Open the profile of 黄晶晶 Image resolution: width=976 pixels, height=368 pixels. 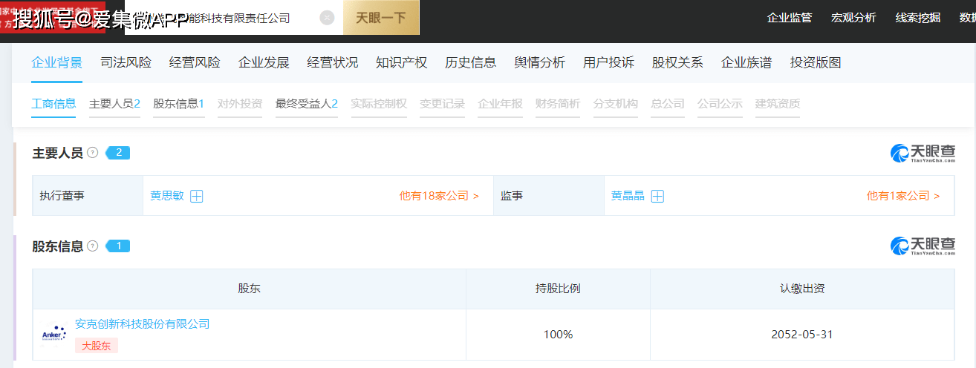click(x=628, y=196)
